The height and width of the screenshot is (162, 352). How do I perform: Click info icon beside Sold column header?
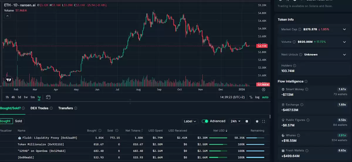[x=117, y=131]
